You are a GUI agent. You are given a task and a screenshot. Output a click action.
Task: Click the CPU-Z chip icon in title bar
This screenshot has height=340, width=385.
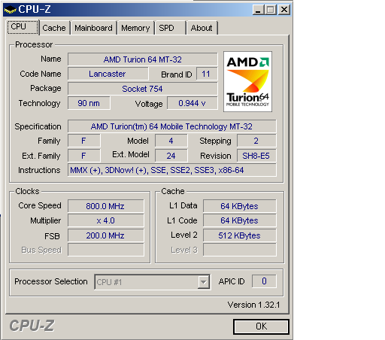tap(10, 10)
